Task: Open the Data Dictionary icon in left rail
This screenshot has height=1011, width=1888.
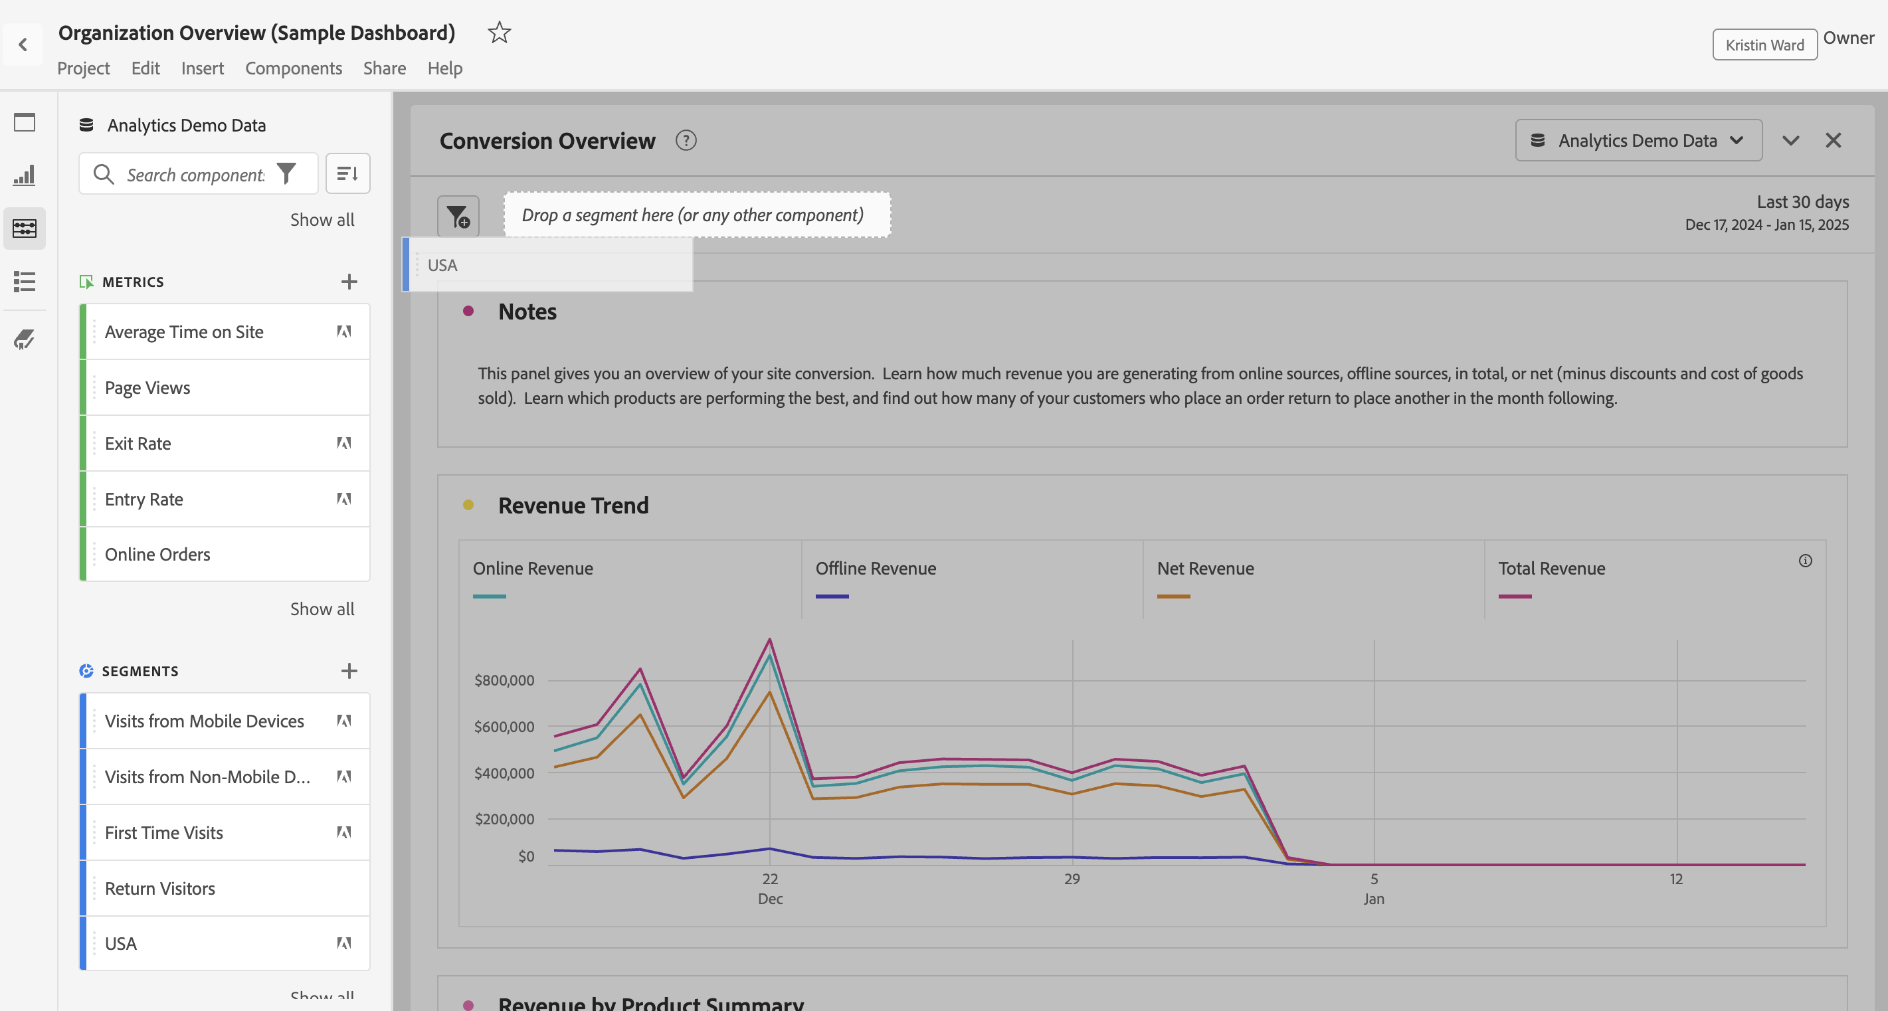Action: [24, 339]
